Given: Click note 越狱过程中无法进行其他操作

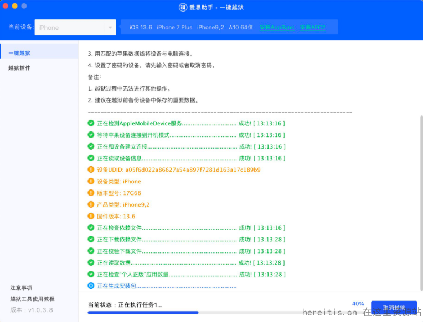Looking at the screenshot, I should pos(130,88).
